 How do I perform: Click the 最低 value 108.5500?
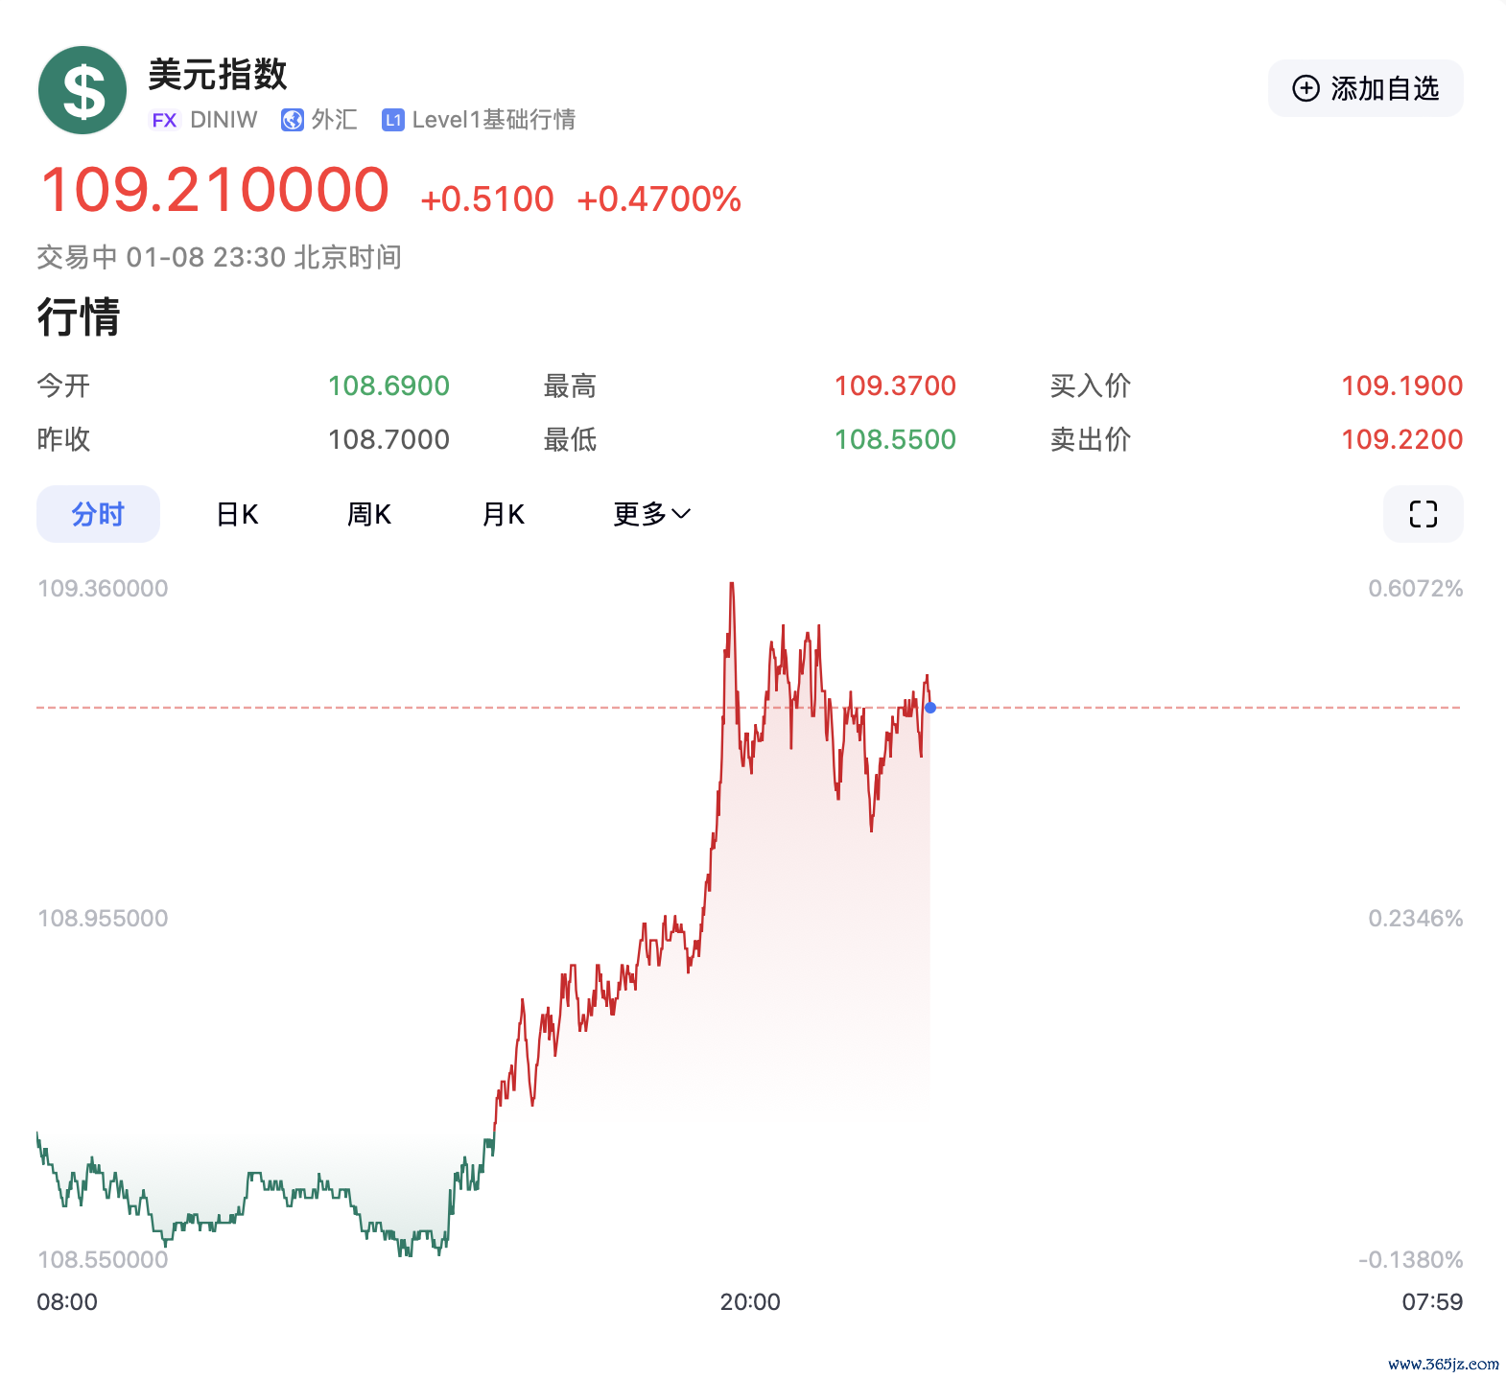coord(895,439)
